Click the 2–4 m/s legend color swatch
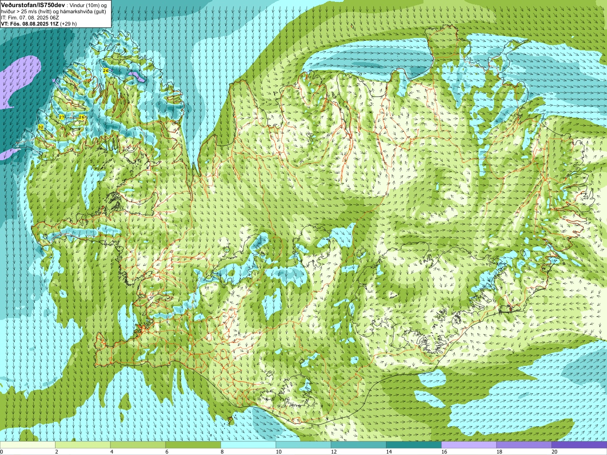Image resolution: width=607 pixels, height=455 pixels. tap(83, 445)
